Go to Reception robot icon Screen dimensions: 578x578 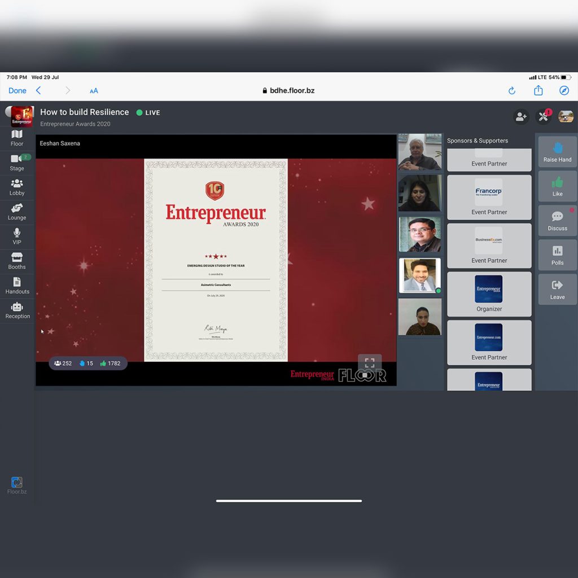point(17,311)
